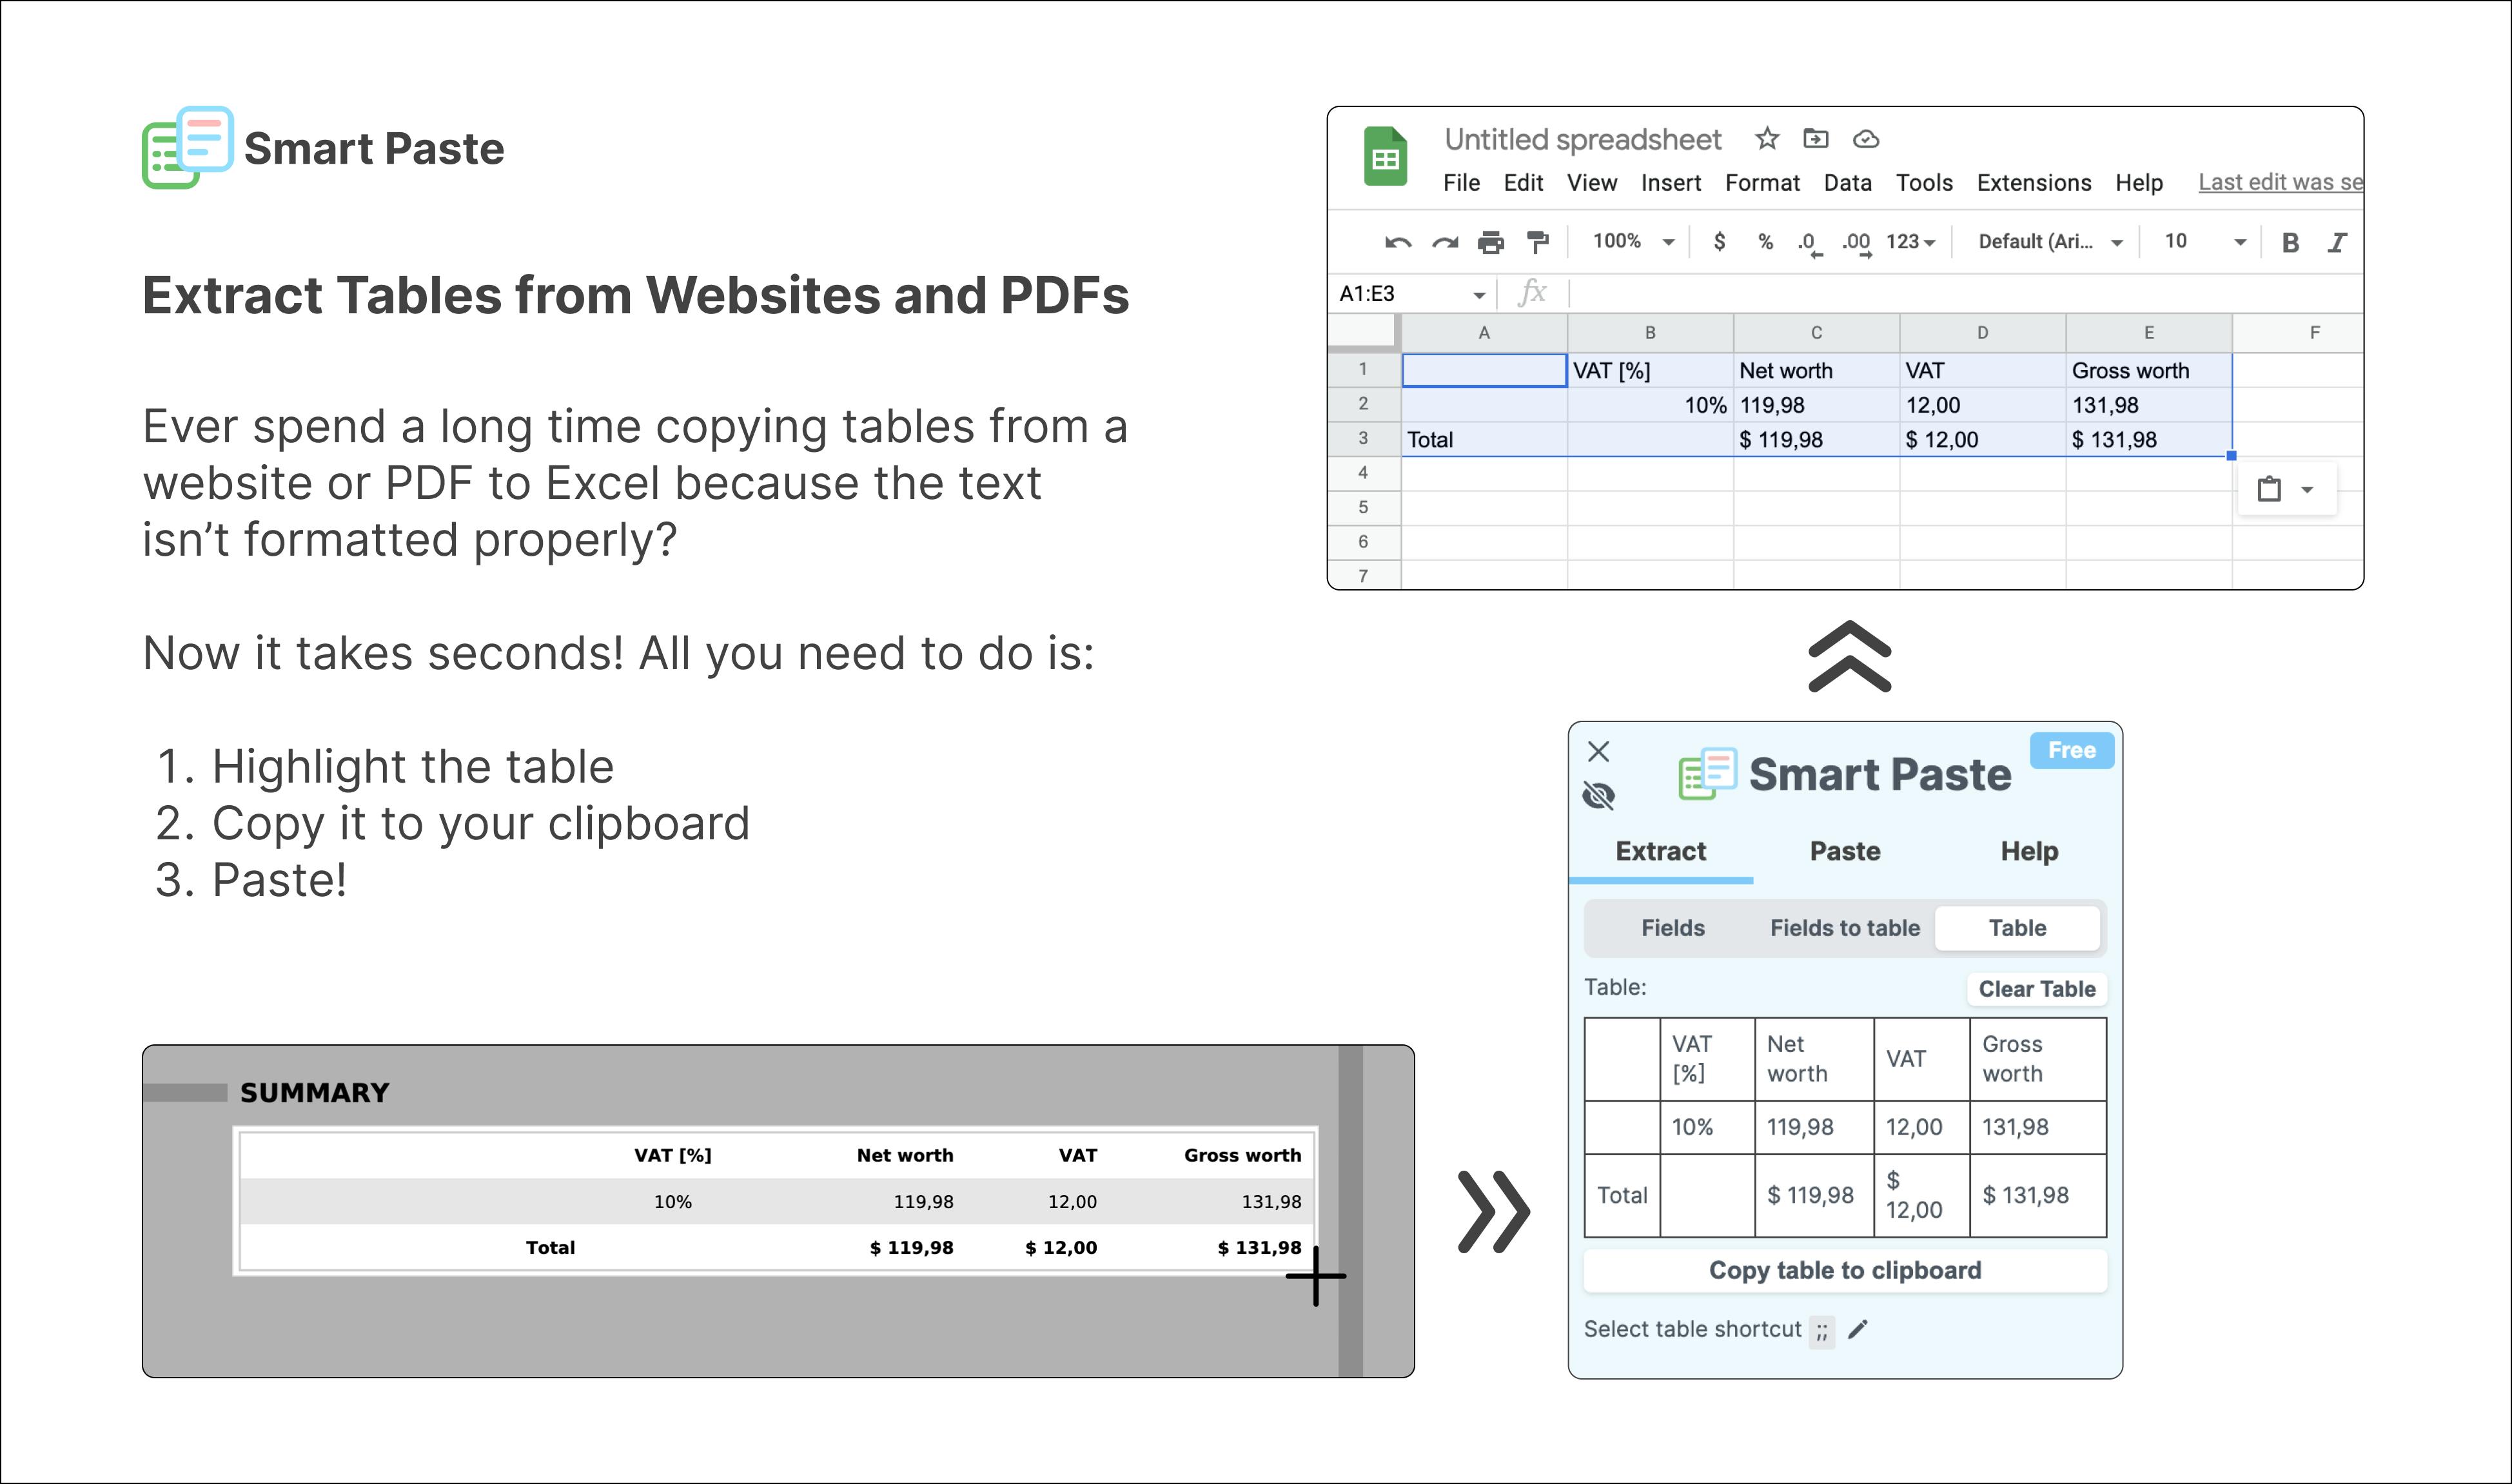Click the select-all corner of the grid
This screenshot has height=1484, width=2512.
pyautogui.click(x=1364, y=333)
